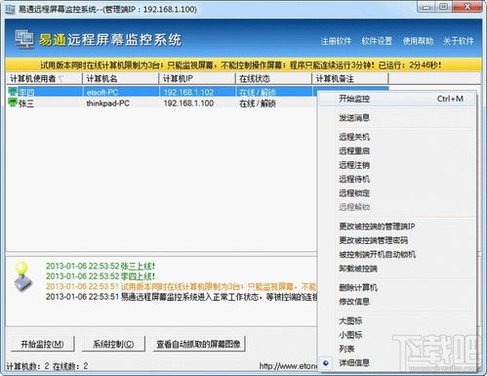Screen dimensions: 487x376
Task: Click the 系统控制(C) button
Action: [113, 344]
